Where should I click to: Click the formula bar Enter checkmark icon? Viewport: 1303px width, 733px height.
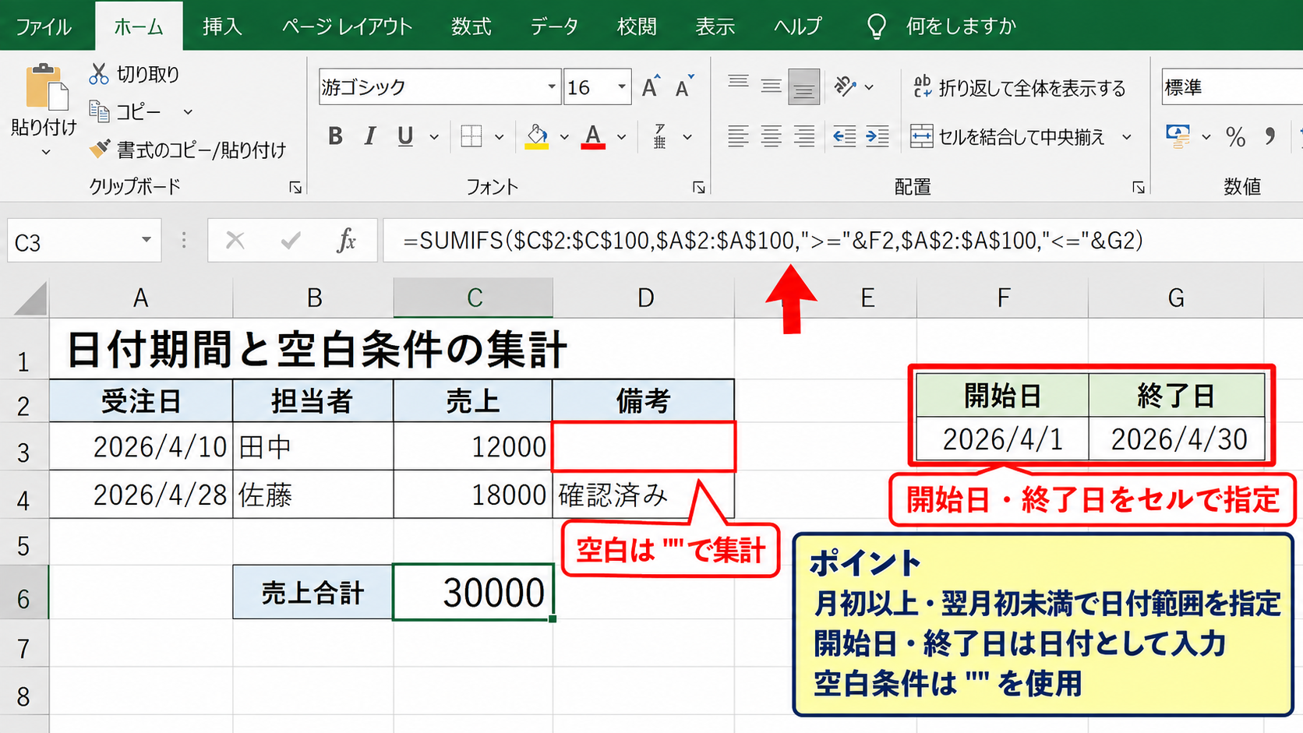(291, 241)
